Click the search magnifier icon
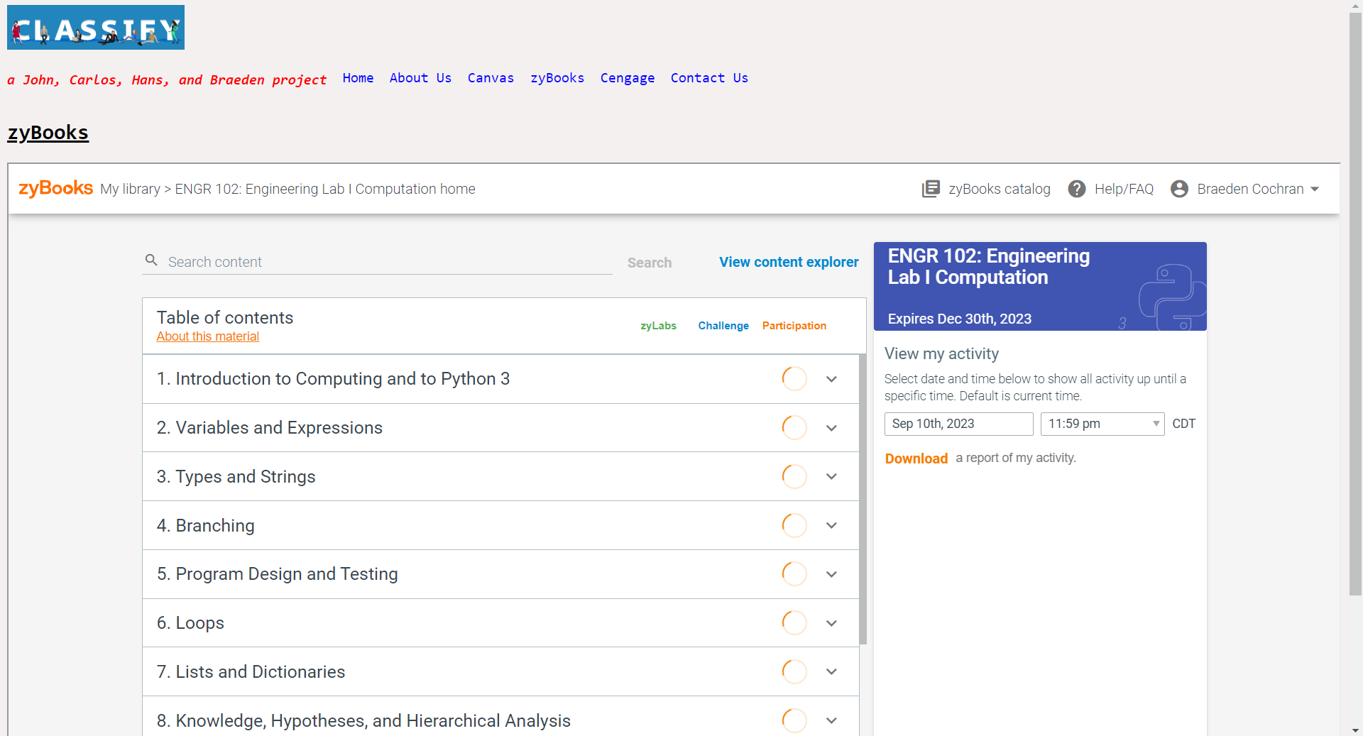1363x736 pixels. pos(151,260)
